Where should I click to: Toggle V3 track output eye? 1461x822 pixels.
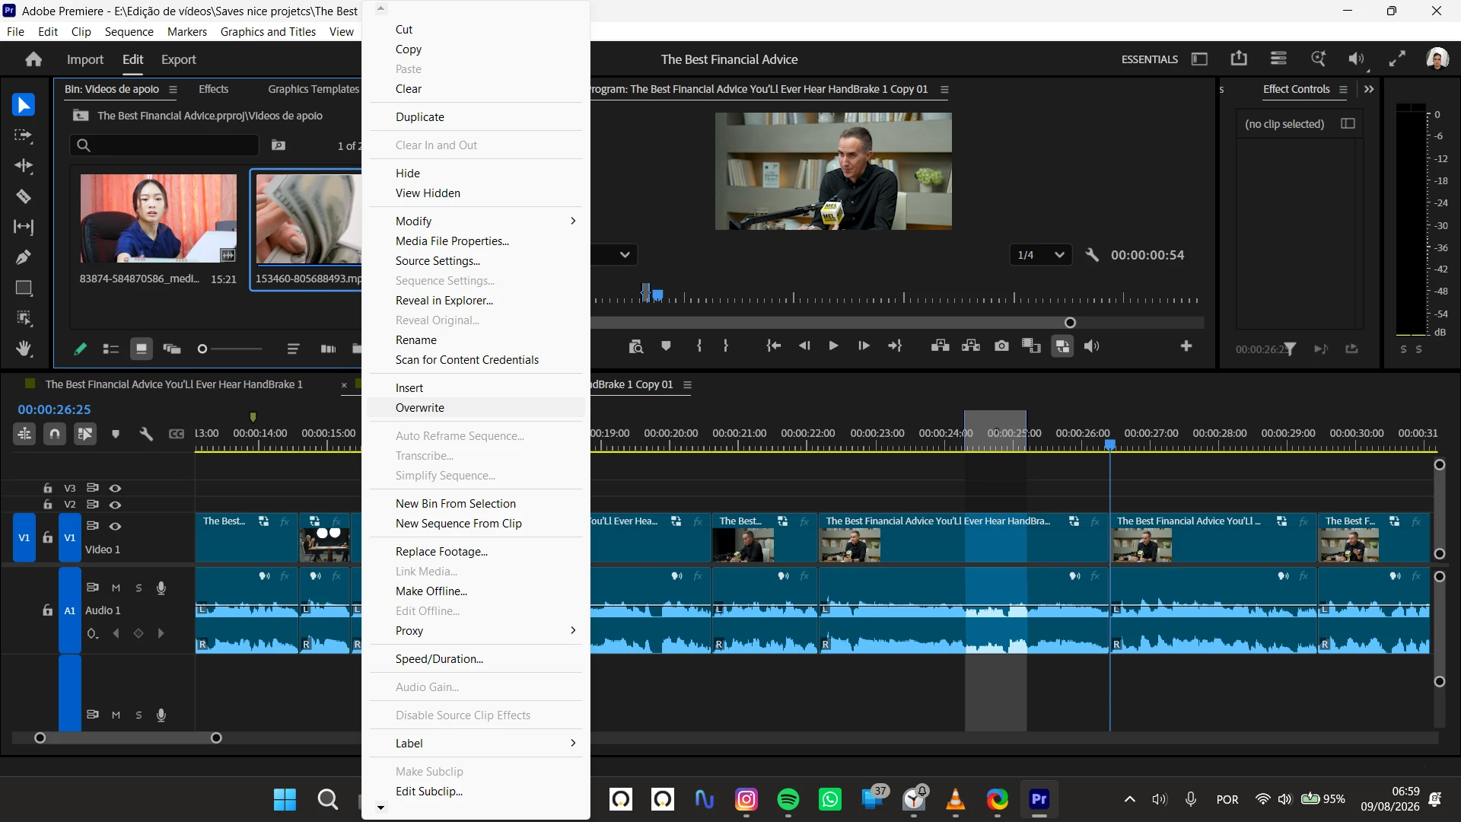pyautogui.click(x=116, y=488)
